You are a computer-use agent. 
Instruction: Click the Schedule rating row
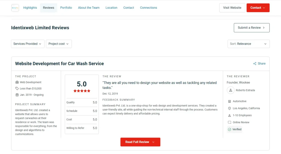click(x=82, y=111)
